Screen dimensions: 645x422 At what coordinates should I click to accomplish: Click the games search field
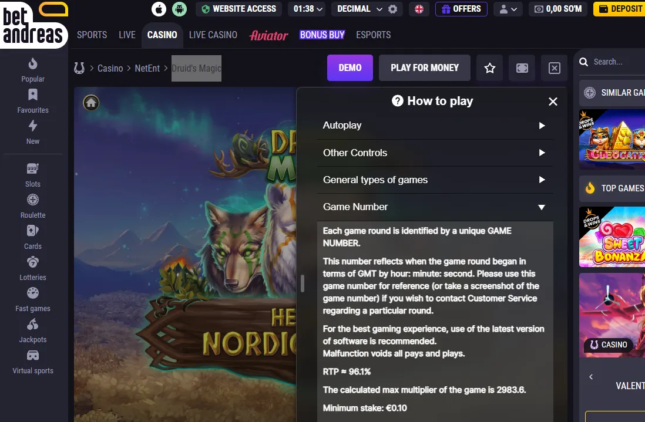(x=612, y=62)
